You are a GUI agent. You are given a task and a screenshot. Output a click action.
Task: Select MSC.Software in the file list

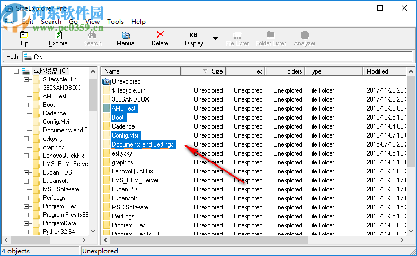coord(130,207)
